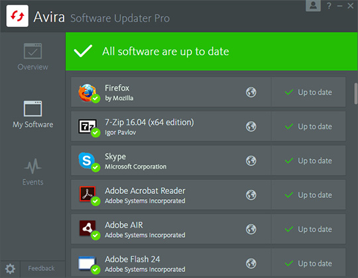Screen dimensions: 358x278
Task: Click the Feedback link
Action: pyautogui.click(x=41, y=269)
